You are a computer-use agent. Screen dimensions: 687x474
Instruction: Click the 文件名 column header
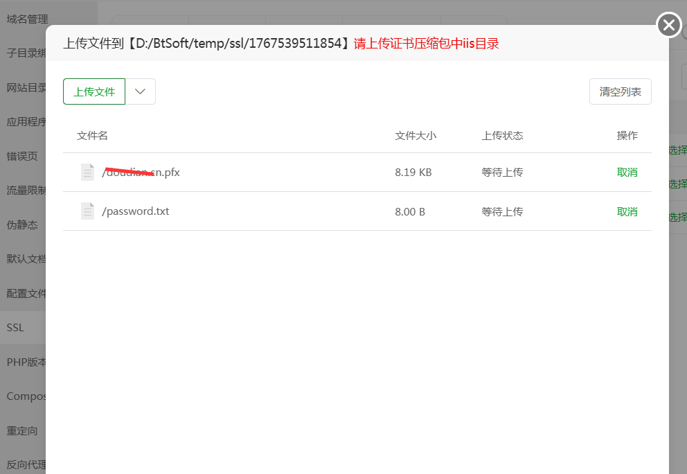coord(92,135)
